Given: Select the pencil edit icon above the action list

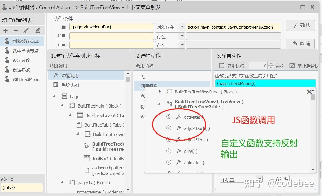Looking at the screenshot, I should [x=26, y=30].
